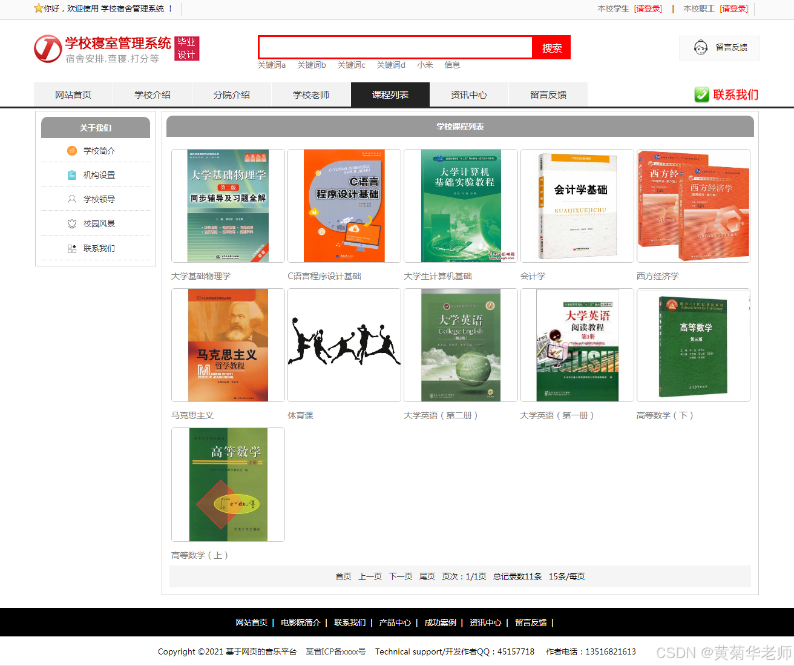Click the smiley face icon in 留言反馈
This screenshot has width=794, height=666.
tap(702, 47)
